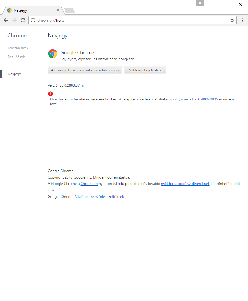Click the Google Chrome product title
Screen dimensions: 248x301
pyautogui.click(x=77, y=53)
